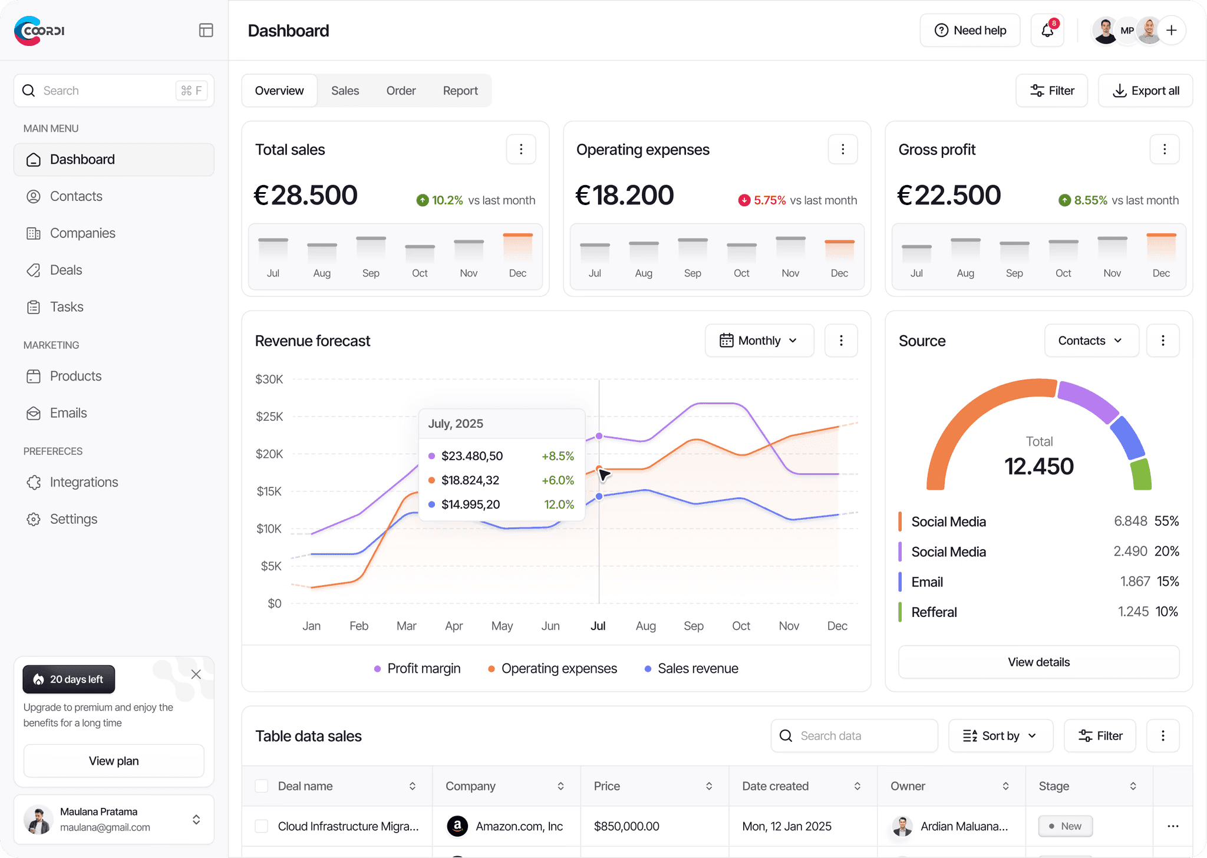Collapse the sidebar panel icon
Viewport: 1207px width, 858px height.
[206, 30]
